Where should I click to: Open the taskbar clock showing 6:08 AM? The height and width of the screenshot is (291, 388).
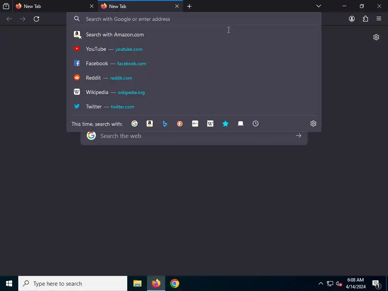355,283
